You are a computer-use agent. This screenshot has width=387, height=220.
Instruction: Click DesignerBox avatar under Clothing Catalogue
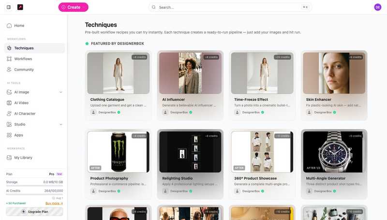[93, 112]
